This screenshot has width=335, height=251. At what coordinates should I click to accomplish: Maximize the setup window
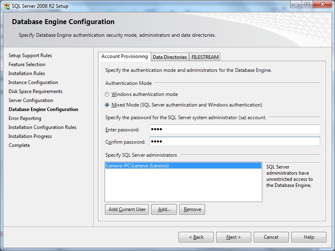tap(307, 4)
